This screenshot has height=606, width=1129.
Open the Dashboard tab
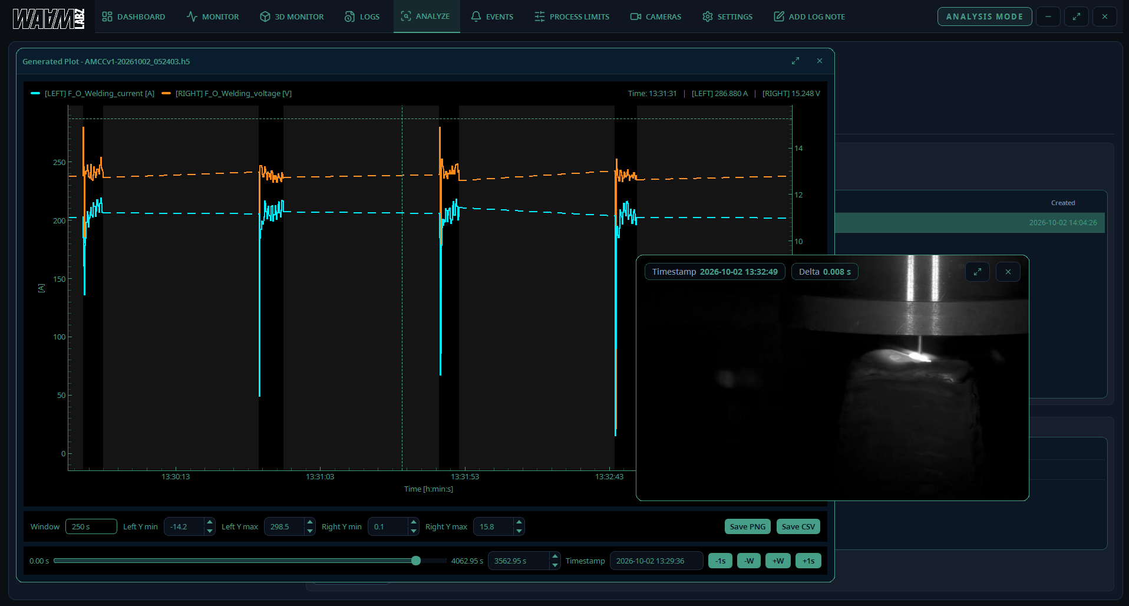tap(133, 17)
